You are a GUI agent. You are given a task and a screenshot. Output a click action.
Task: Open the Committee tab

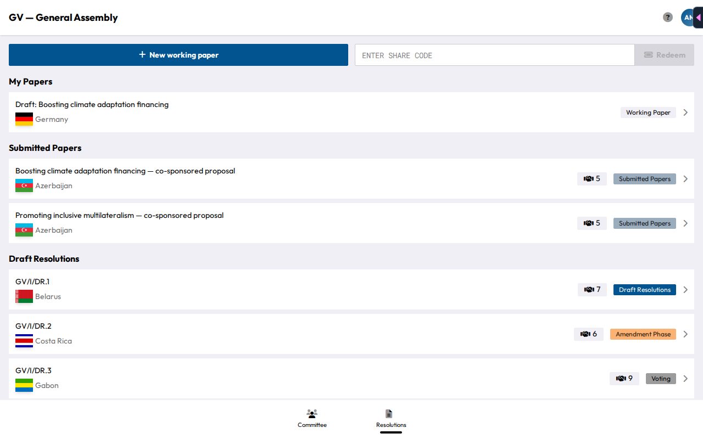coord(312,419)
